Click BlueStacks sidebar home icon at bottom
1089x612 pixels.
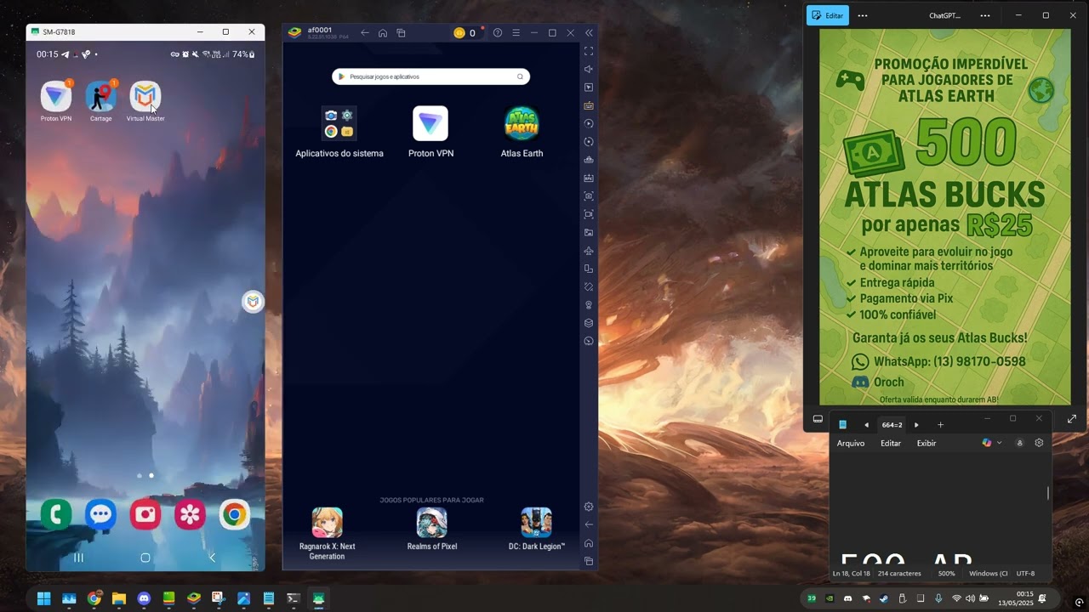click(589, 543)
